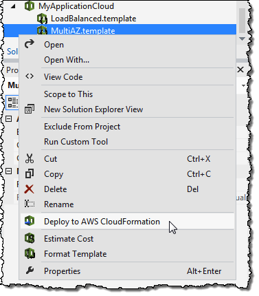This screenshot has height=296, width=259.
Task: Choose Run Custom Tool
Action: [127, 142]
